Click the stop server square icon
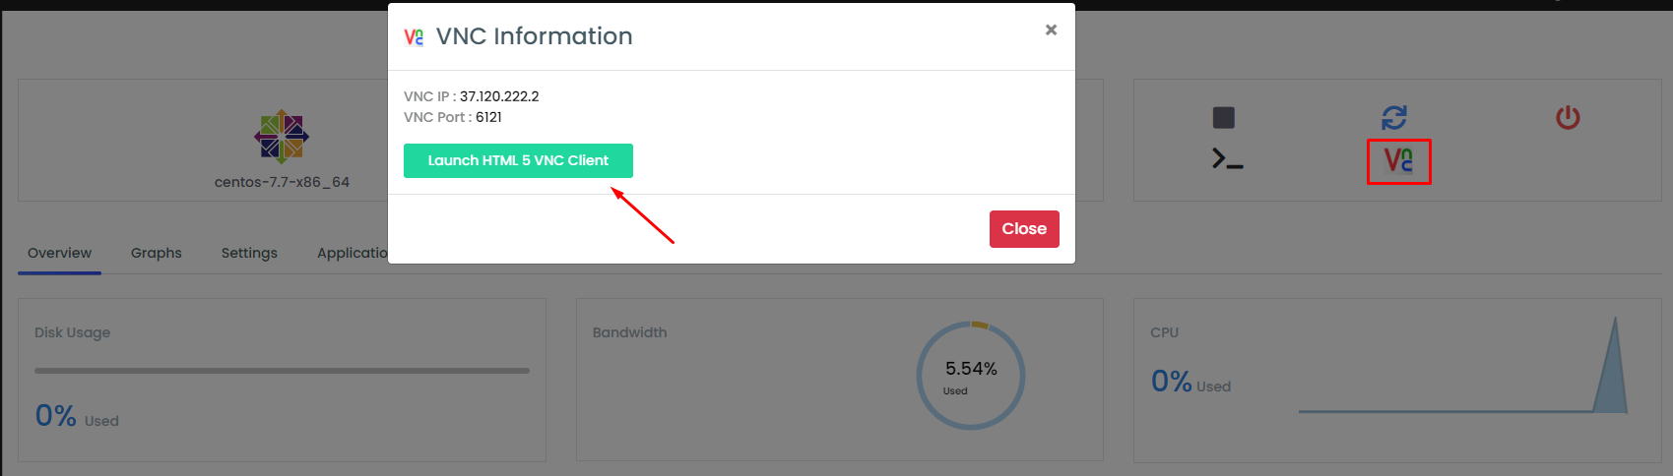 [1223, 118]
